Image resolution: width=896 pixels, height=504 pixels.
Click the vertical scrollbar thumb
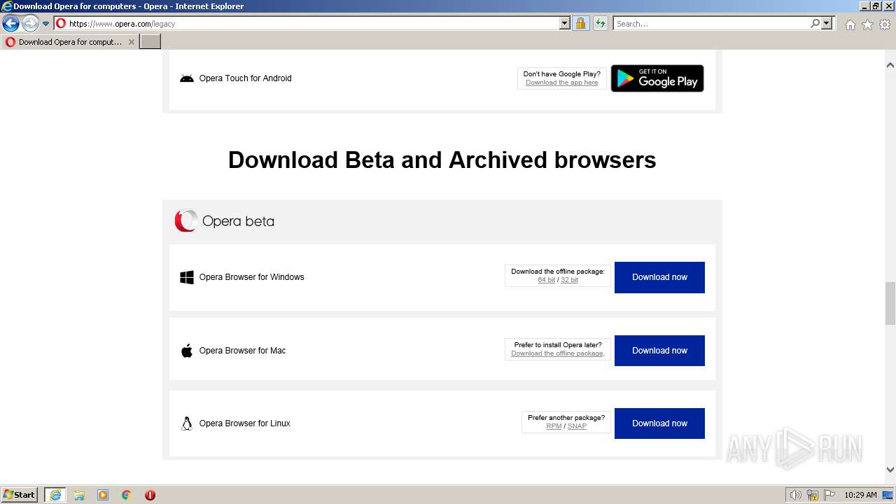890,303
